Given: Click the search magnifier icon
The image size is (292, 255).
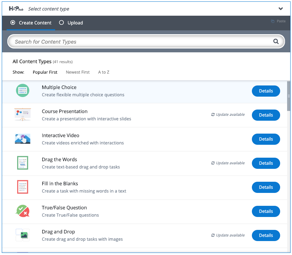Looking at the screenshot, I should click(x=276, y=42).
